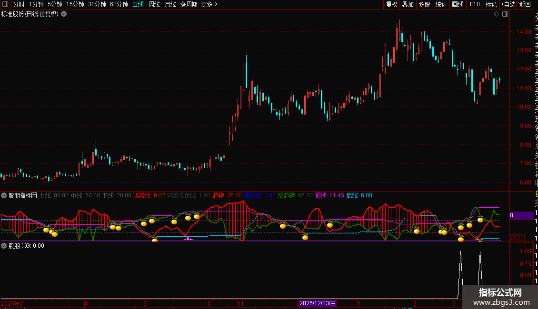Select the 日线 daily period

pyautogui.click(x=138, y=4)
